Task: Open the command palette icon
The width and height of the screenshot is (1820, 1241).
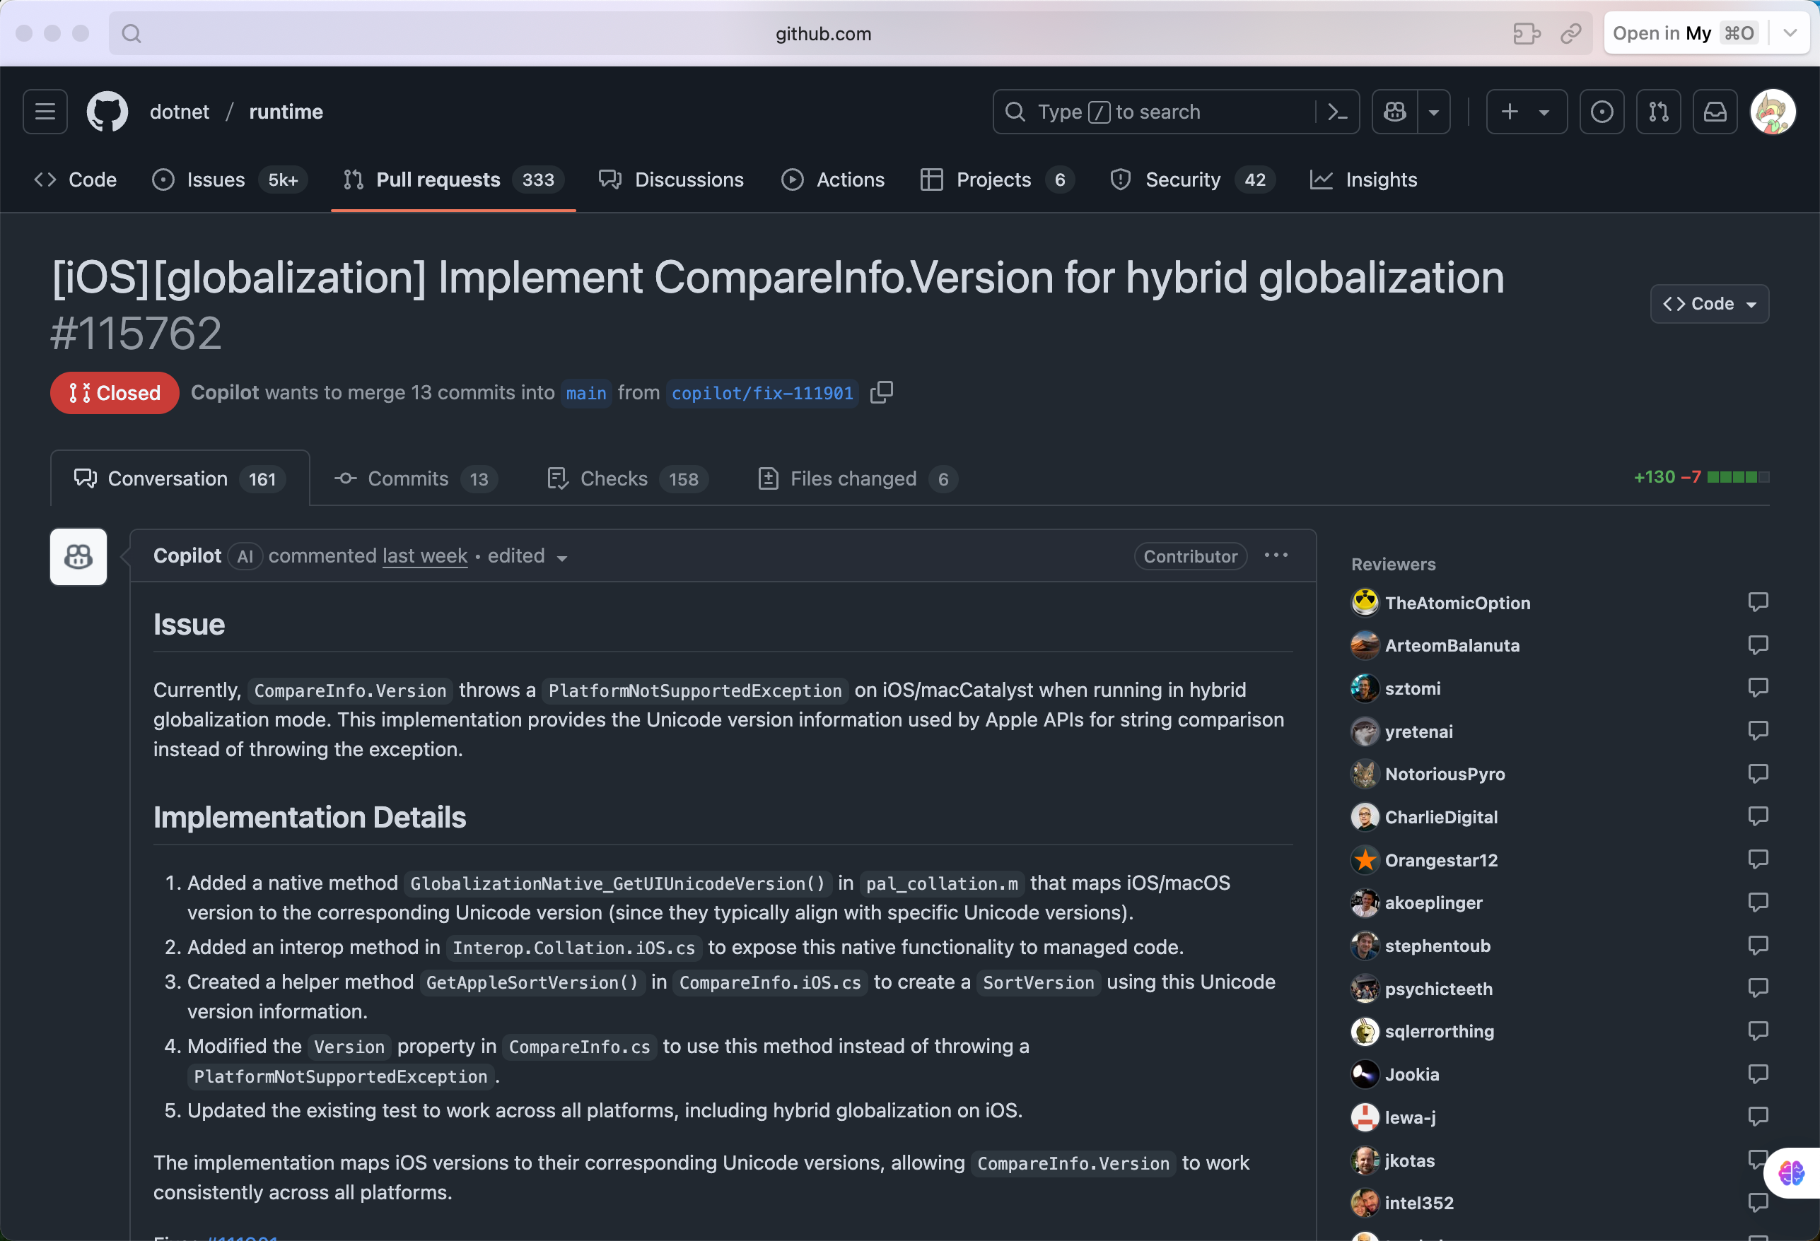Action: (x=1338, y=112)
